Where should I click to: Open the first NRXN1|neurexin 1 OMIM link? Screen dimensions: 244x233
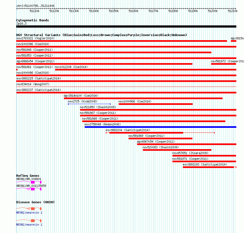[x=29, y=213]
